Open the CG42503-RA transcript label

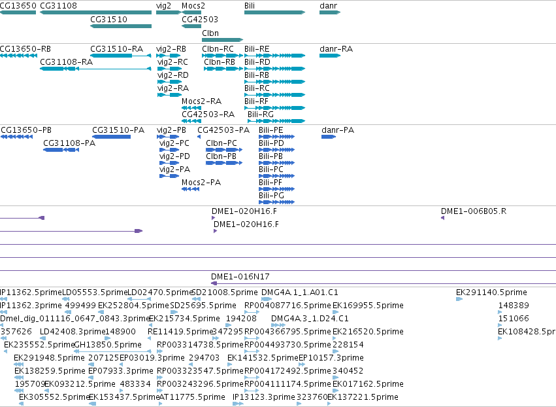click(208, 115)
